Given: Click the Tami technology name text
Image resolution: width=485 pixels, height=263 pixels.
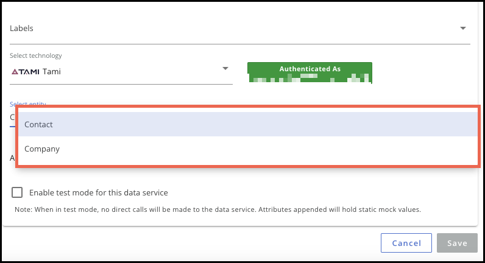Looking at the screenshot, I should tap(52, 72).
